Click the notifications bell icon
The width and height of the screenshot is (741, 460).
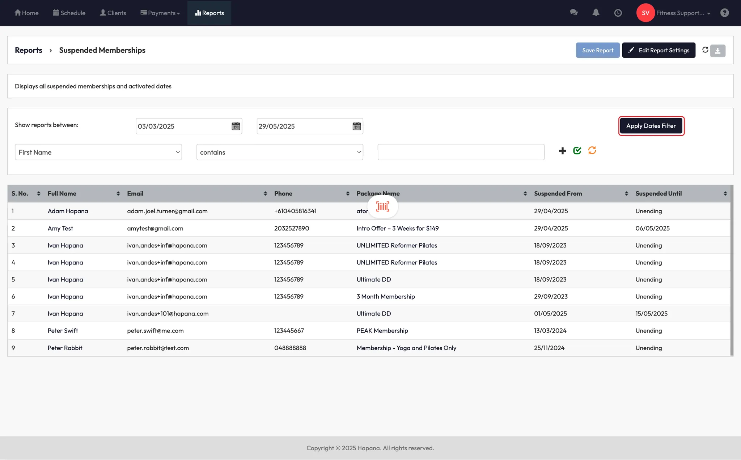(596, 13)
